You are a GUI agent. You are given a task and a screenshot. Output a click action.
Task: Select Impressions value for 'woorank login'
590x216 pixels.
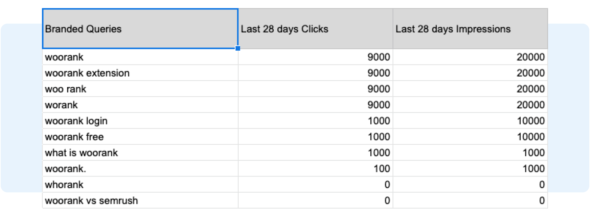470,121
